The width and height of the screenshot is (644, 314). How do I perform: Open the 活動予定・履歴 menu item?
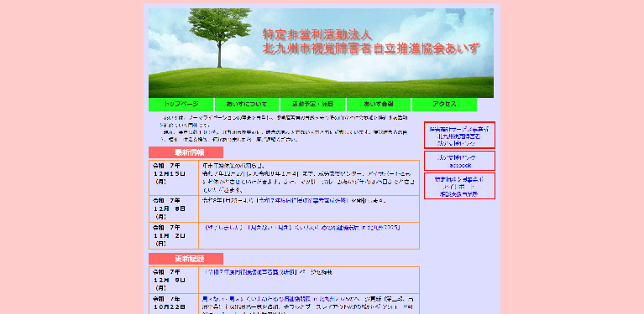coord(312,105)
